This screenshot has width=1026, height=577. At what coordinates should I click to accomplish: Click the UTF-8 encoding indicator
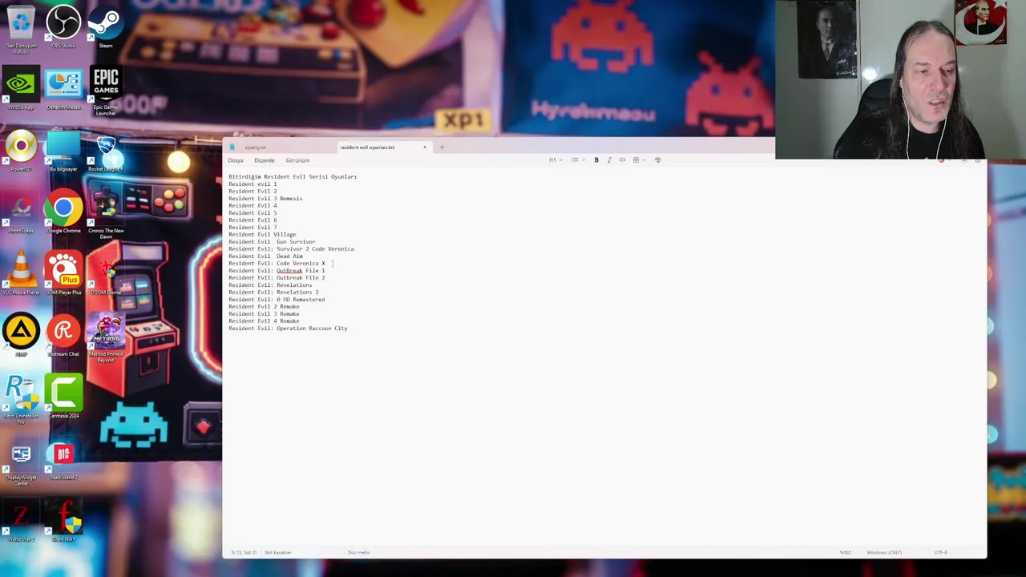940,552
